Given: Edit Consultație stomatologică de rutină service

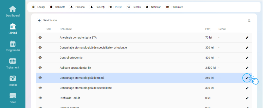Looking at the screenshot, I should point(247,78).
